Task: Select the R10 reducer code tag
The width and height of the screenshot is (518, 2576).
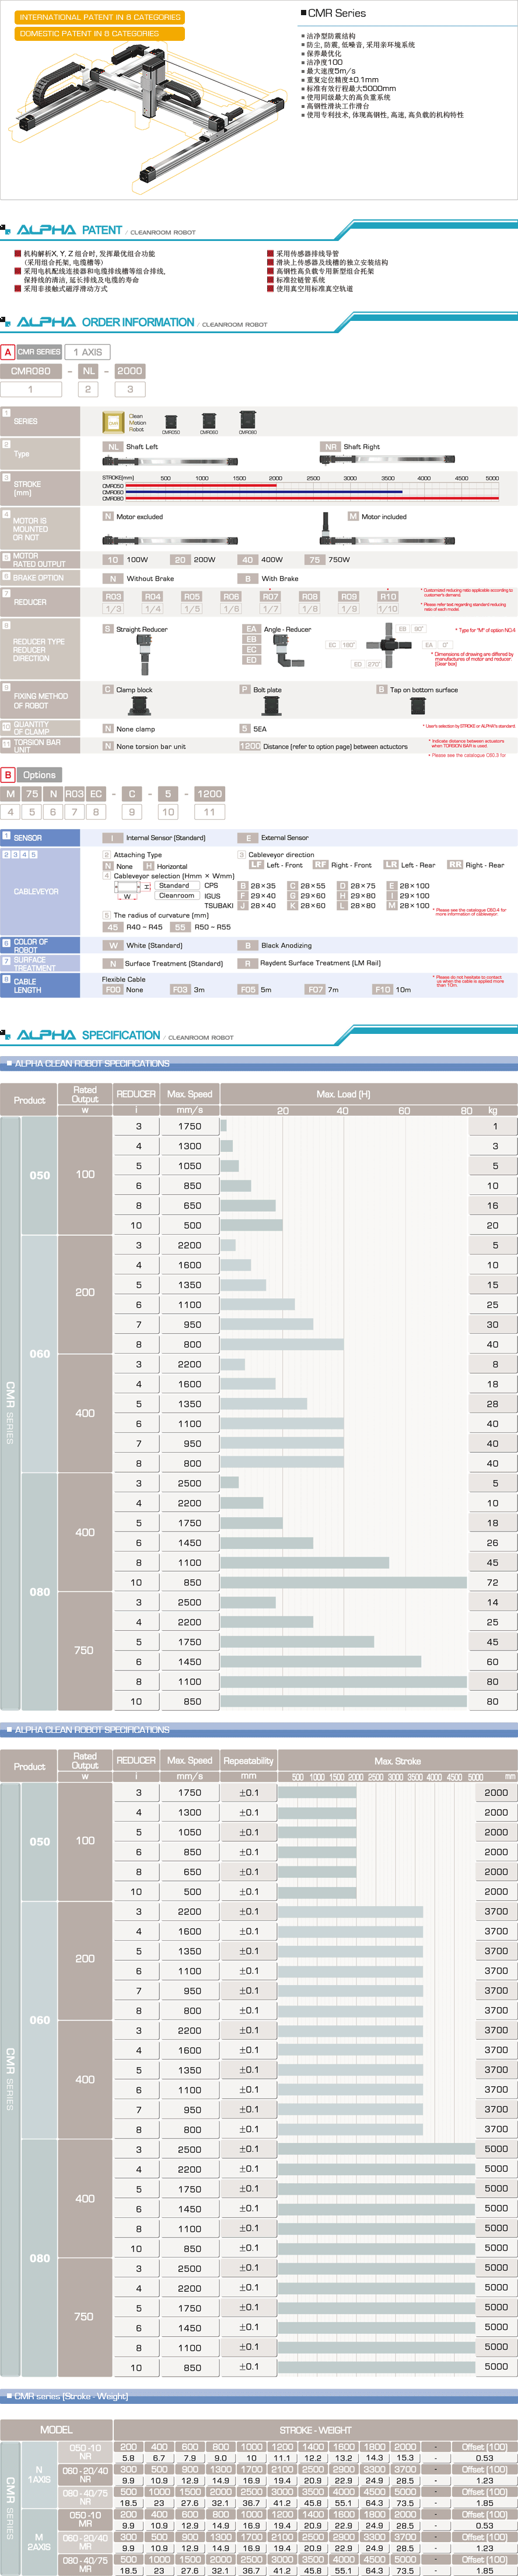Action: (388, 597)
